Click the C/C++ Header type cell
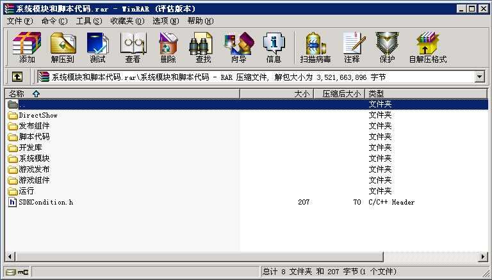The image size is (492, 280). tap(391, 202)
